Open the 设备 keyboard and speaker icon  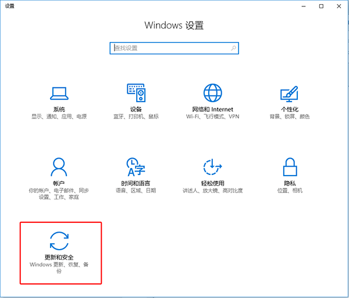click(x=136, y=93)
